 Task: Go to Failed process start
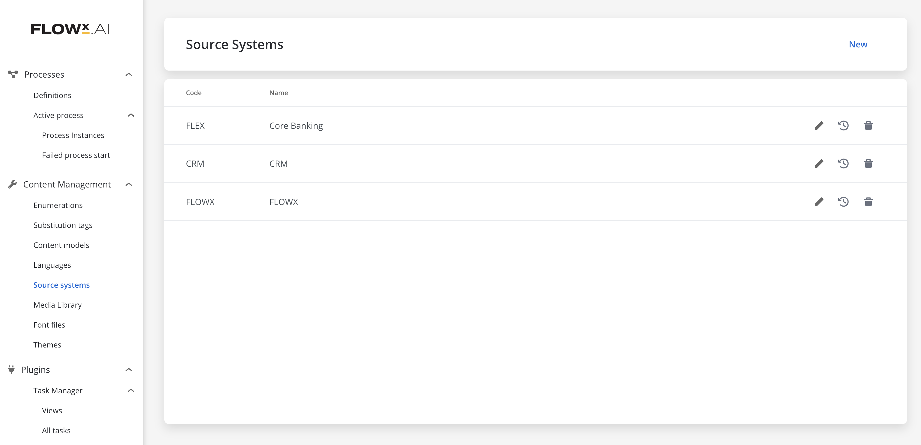click(x=76, y=155)
